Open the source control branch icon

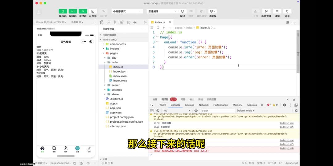(x=115, y=22)
